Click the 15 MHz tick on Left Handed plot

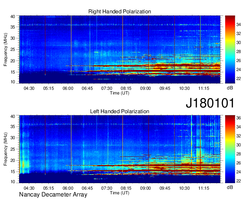(x=13, y=172)
